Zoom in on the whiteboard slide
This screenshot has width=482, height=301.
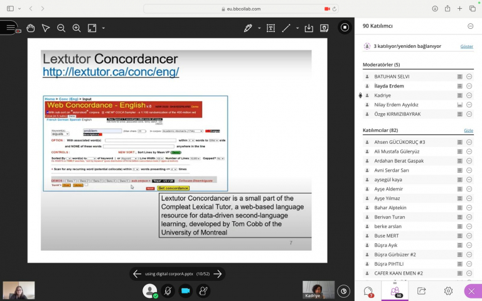click(x=77, y=28)
